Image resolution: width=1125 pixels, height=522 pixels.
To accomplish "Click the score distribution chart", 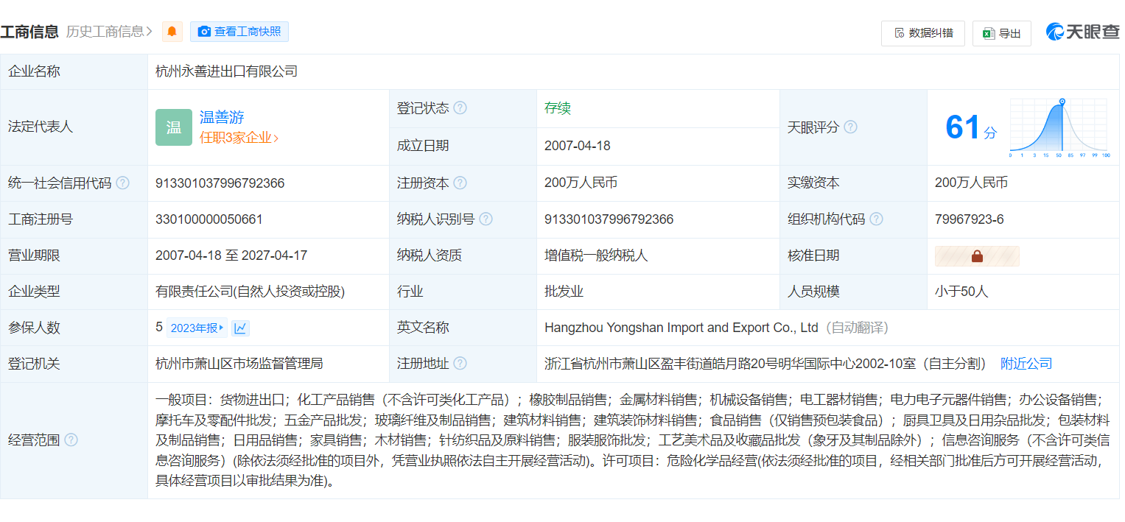I will coord(1059,128).
